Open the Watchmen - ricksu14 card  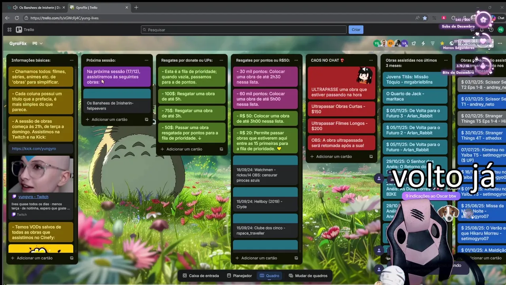(265, 171)
